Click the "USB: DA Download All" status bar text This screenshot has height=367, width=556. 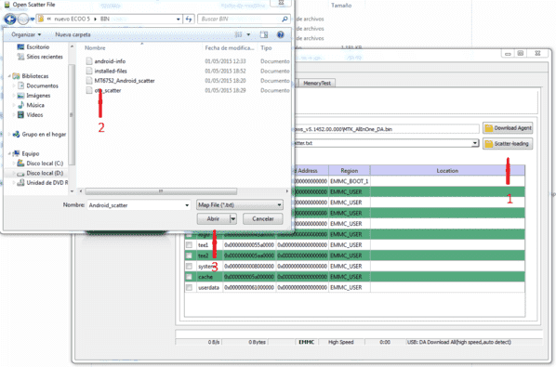pyautogui.click(x=459, y=342)
